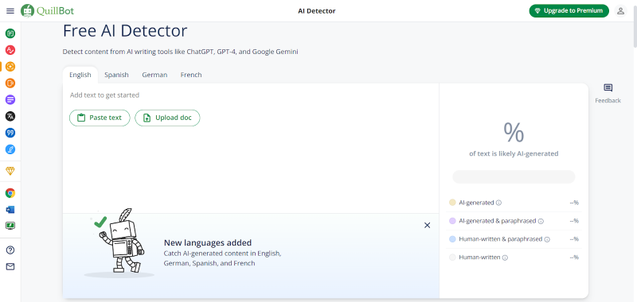
Task: Click the Human-written & paraphrased blue dot
Action: pos(452,239)
